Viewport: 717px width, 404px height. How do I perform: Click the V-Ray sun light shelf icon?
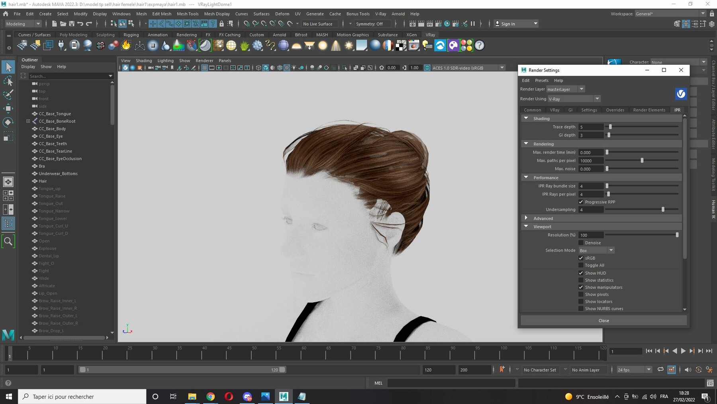[349, 45]
